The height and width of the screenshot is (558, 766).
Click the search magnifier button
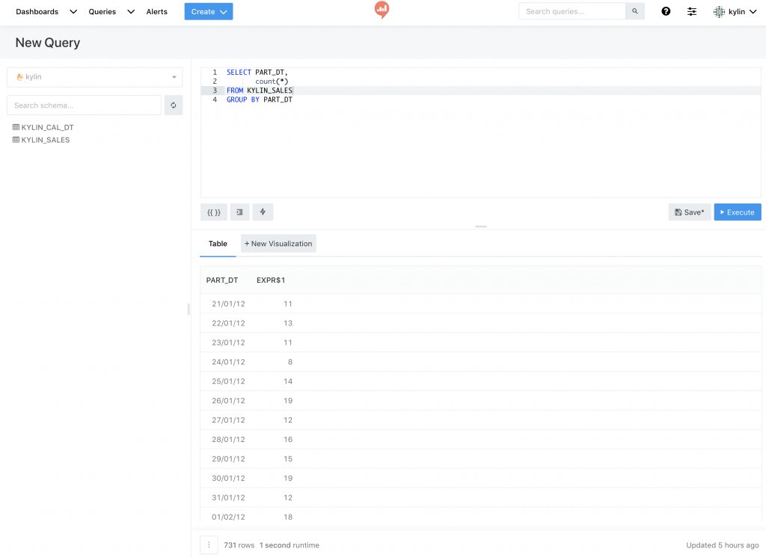[x=635, y=12]
